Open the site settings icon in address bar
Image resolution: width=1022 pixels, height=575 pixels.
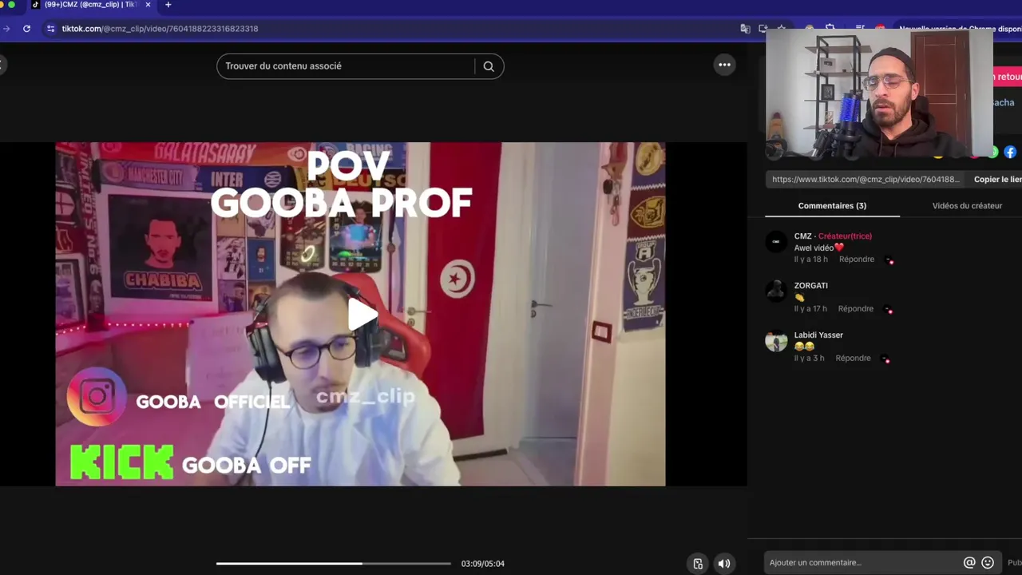pyautogui.click(x=50, y=29)
